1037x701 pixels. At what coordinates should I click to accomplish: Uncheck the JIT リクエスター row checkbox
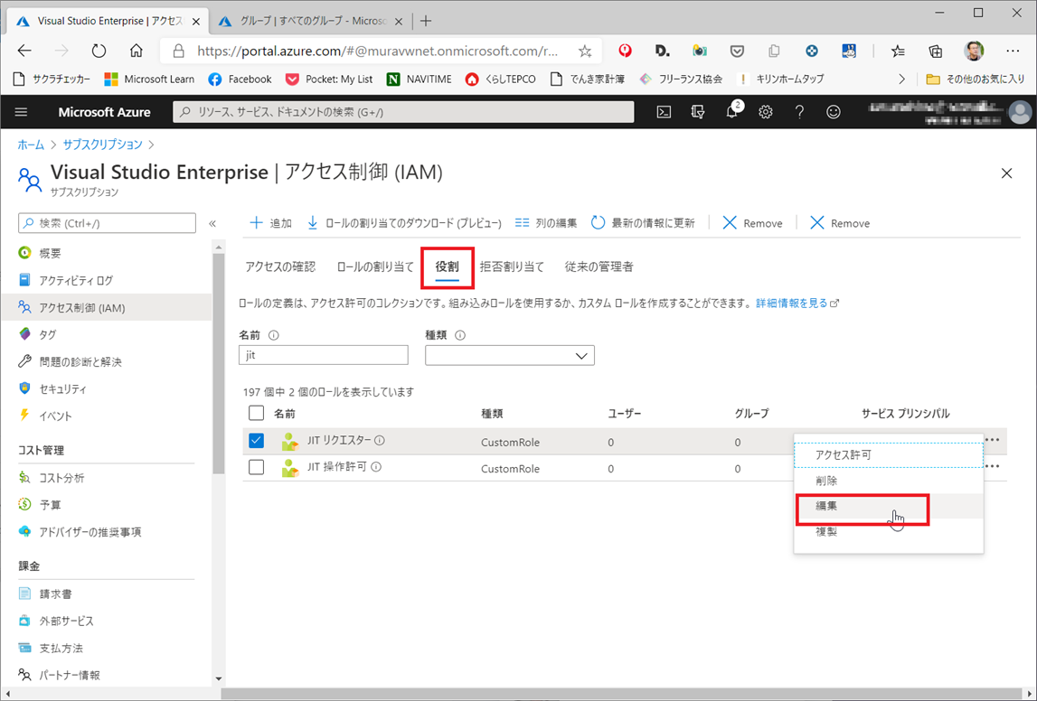[x=256, y=441]
